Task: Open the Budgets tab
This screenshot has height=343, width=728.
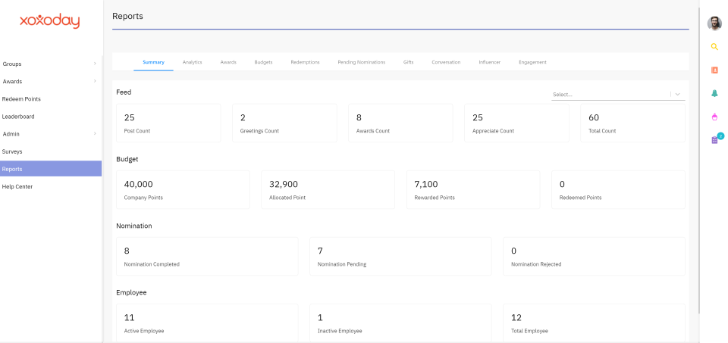Action: 263,62
